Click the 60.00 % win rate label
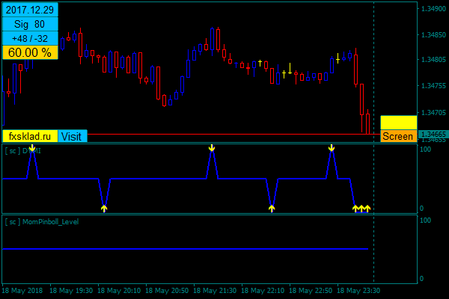The width and height of the screenshot is (449, 299). click(x=30, y=52)
